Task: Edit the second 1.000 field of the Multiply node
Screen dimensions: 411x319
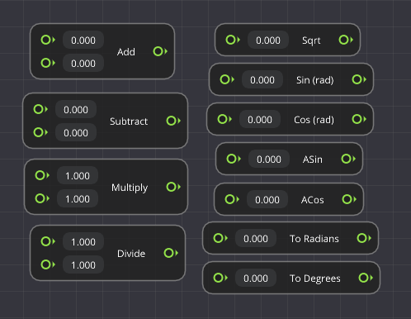Action: (x=78, y=199)
